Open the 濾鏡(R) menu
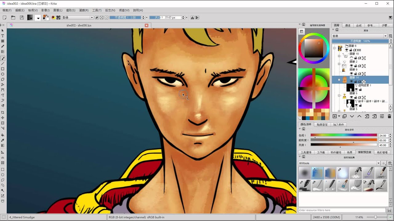Image resolution: width=394 pixels, height=221 pixels. click(x=84, y=10)
